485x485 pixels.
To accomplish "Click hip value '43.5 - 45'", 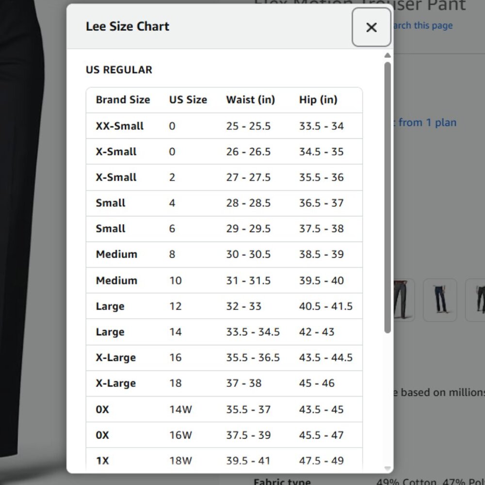I will (322, 409).
